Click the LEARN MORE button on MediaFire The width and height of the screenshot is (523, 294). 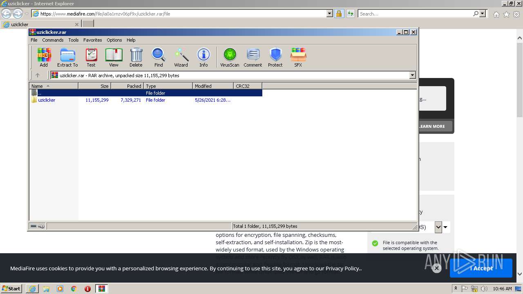(432, 126)
